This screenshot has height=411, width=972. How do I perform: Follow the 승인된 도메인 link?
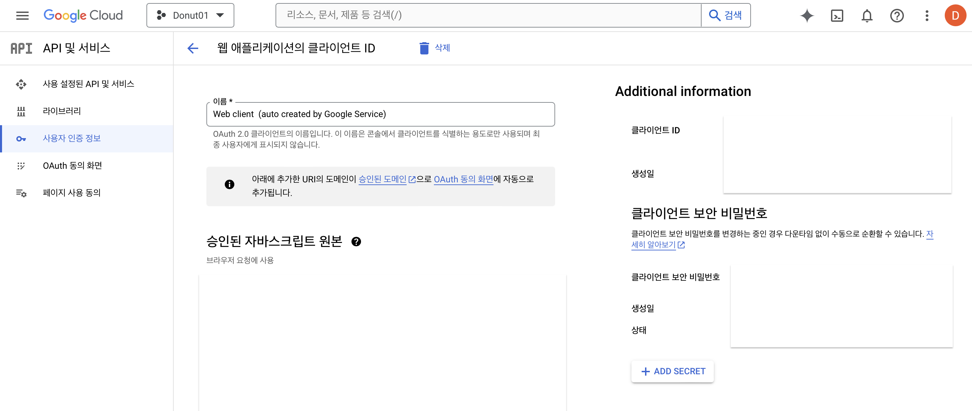[x=382, y=179]
